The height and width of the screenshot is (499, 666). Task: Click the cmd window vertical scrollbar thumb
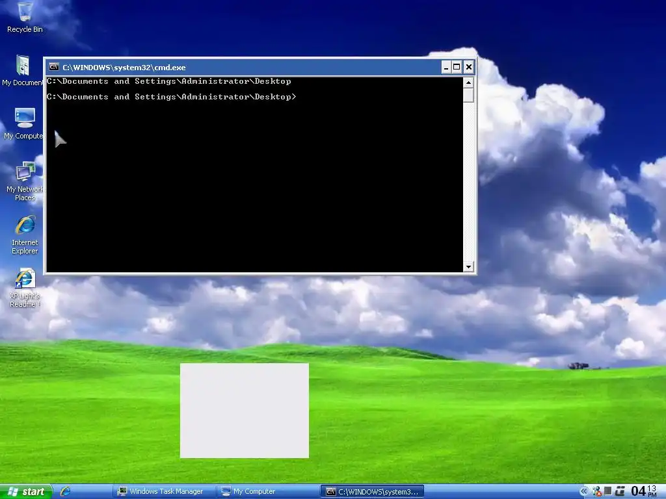pyautogui.click(x=468, y=95)
